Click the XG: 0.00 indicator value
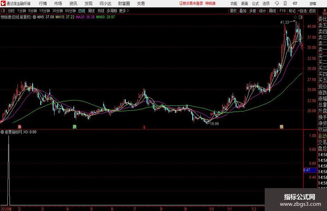The height and width of the screenshot is (211, 327). [30, 132]
